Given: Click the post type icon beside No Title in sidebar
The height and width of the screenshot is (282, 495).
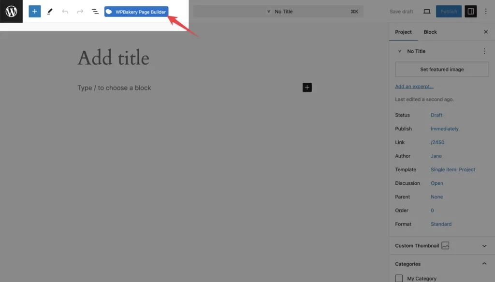Looking at the screenshot, I should pyautogui.click(x=399, y=51).
